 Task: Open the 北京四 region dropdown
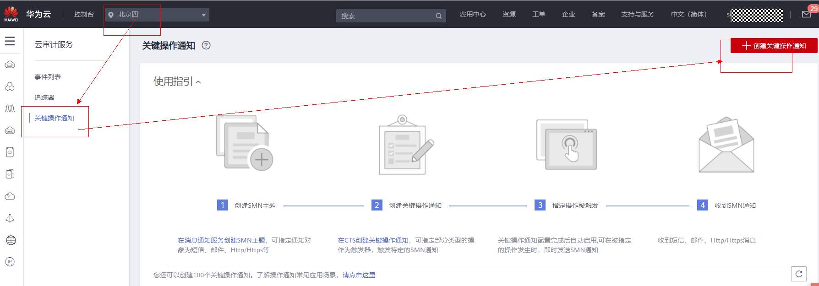pyautogui.click(x=157, y=15)
